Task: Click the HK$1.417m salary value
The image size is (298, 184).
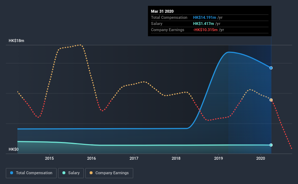Action: [x=204, y=24]
